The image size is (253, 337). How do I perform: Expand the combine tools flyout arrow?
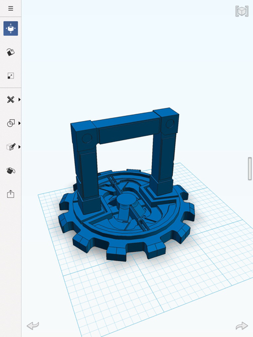20,123
